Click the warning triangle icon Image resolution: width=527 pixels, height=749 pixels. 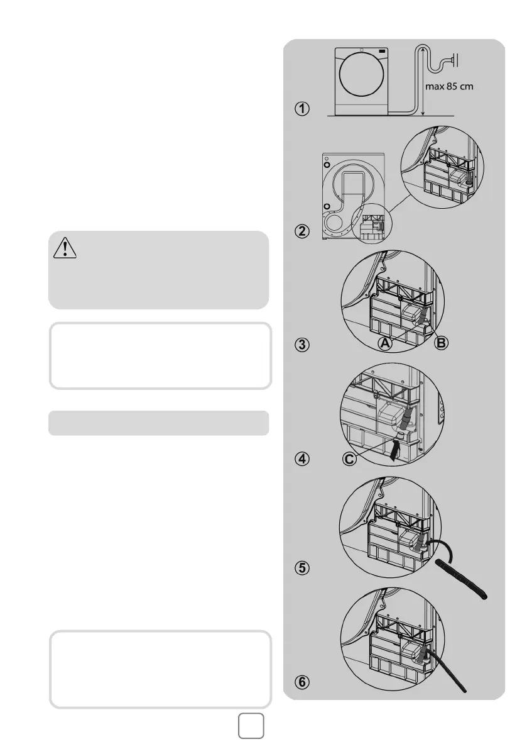point(65,248)
